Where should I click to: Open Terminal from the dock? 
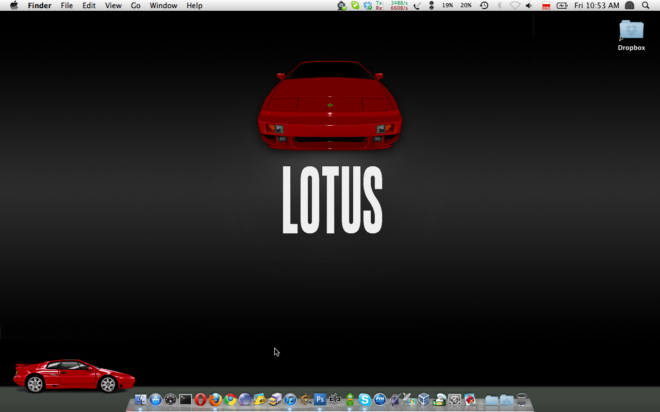click(x=186, y=400)
